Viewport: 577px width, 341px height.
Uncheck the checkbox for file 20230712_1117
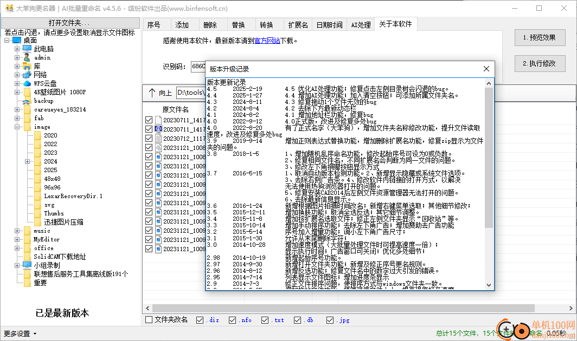149,138
